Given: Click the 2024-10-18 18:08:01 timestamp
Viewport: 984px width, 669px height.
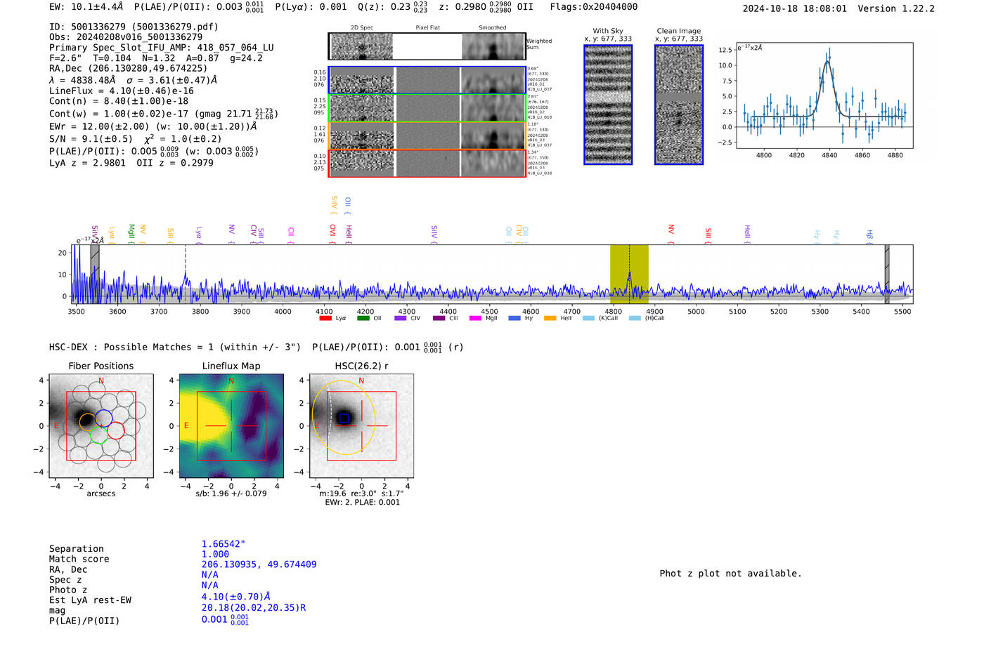Looking at the screenshot, I should (795, 8).
